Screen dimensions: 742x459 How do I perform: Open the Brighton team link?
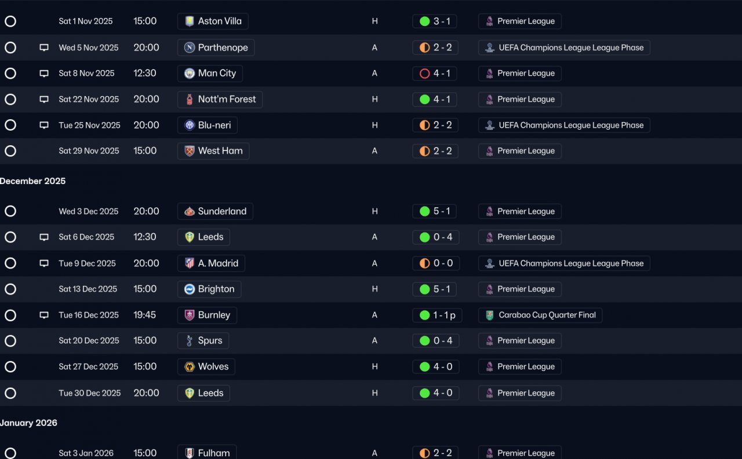point(209,289)
